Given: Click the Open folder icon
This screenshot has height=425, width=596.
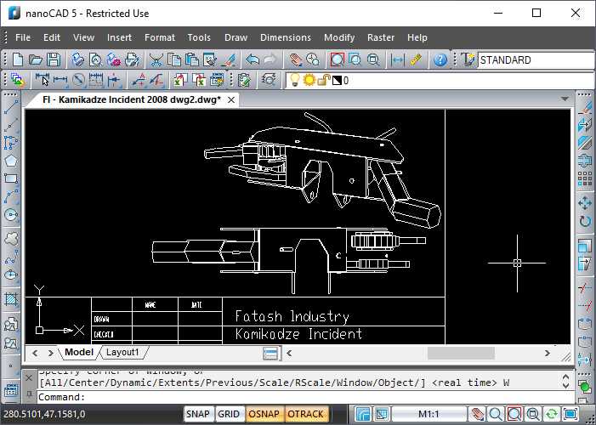Looking at the screenshot, I should [x=36, y=60].
